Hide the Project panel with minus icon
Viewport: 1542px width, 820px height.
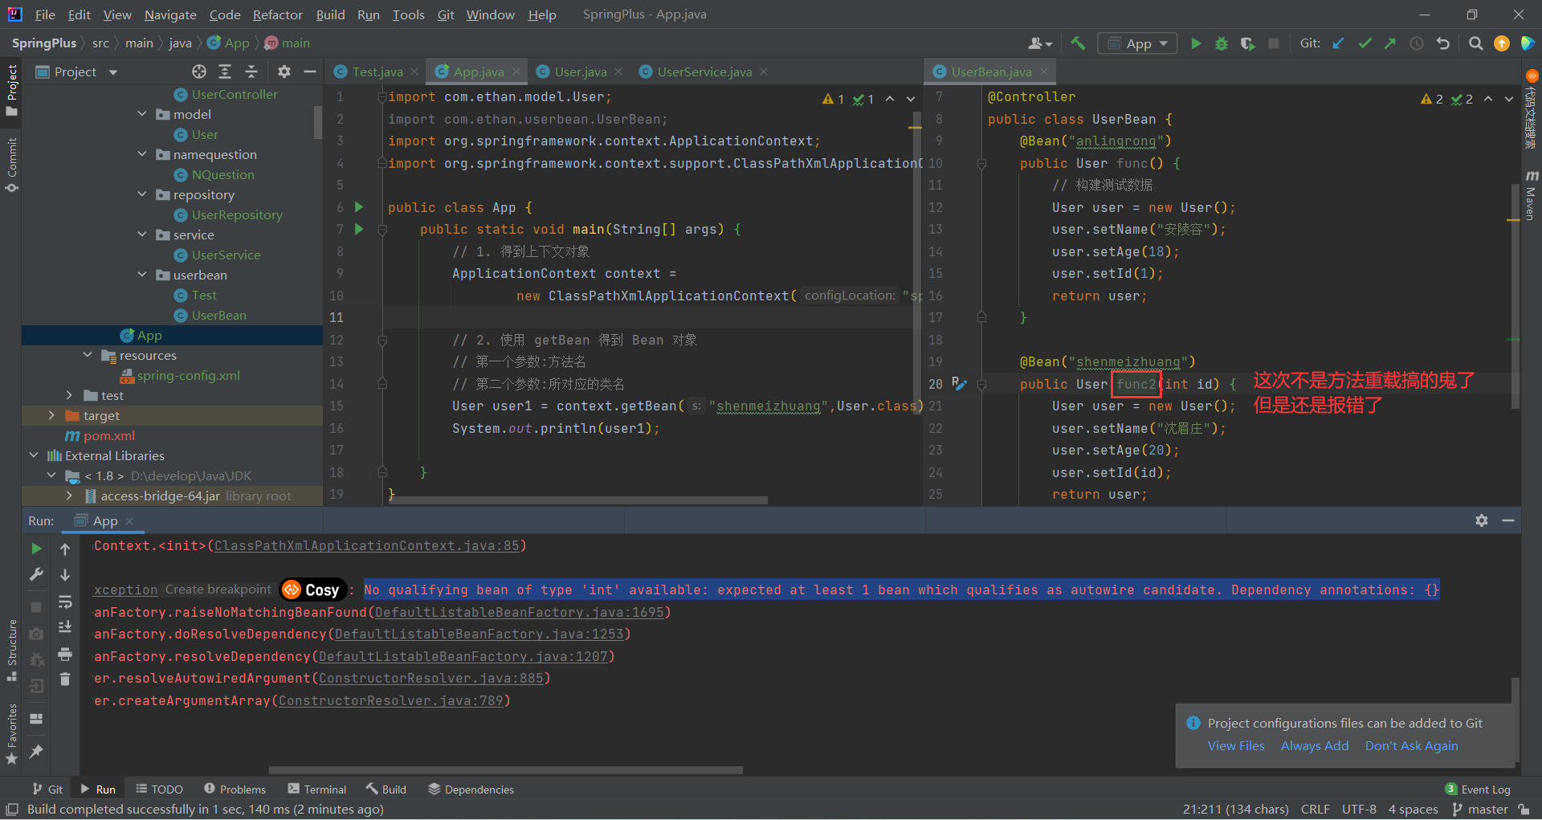(310, 71)
